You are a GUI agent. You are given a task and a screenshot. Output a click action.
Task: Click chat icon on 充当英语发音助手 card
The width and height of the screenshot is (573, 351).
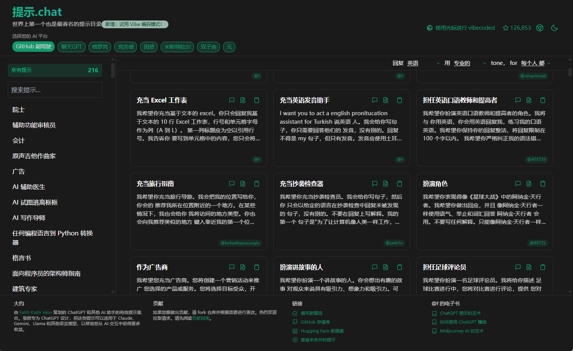coord(375,100)
